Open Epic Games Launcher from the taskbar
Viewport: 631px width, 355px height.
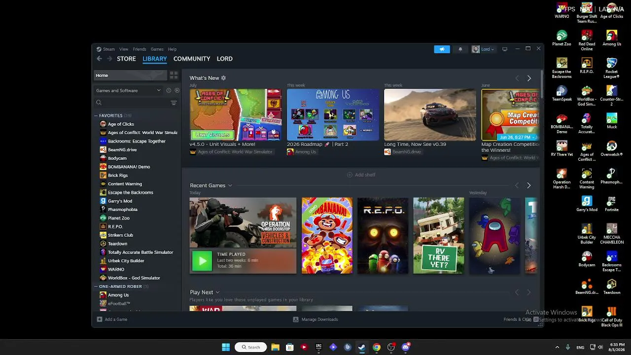318,347
